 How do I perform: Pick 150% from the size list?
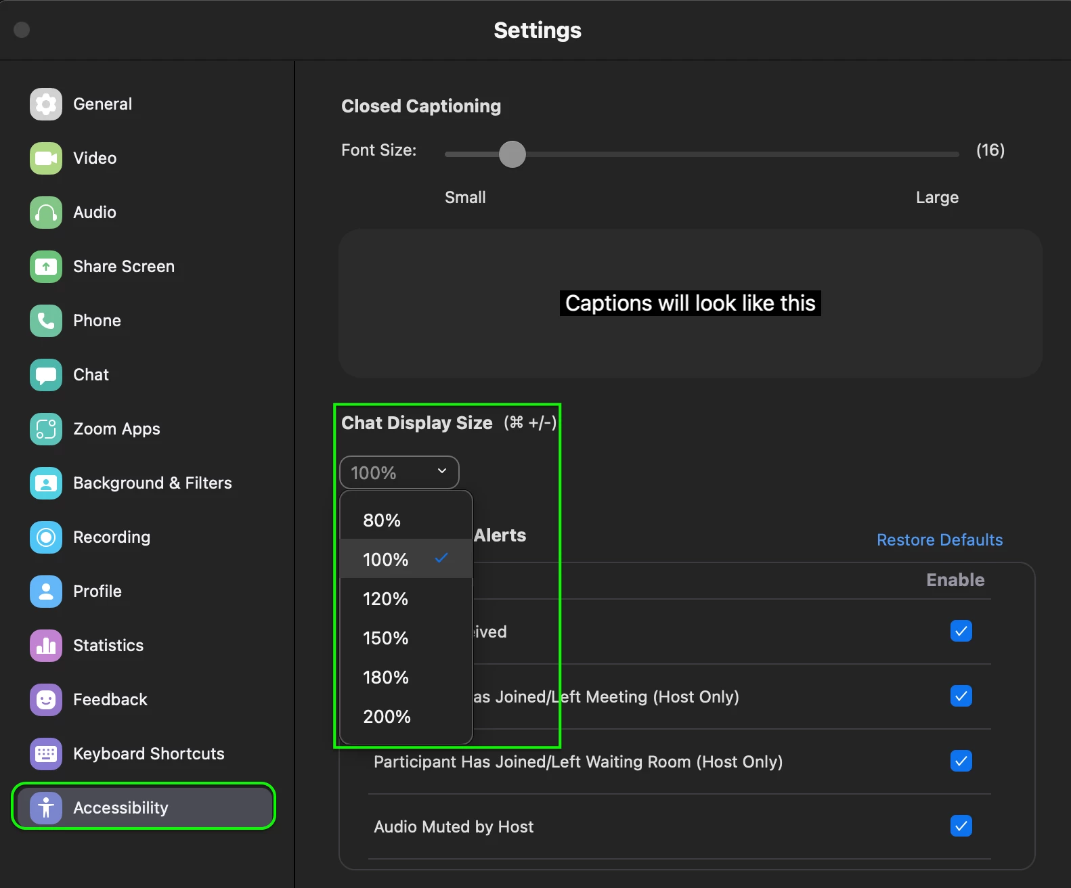[x=406, y=638]
